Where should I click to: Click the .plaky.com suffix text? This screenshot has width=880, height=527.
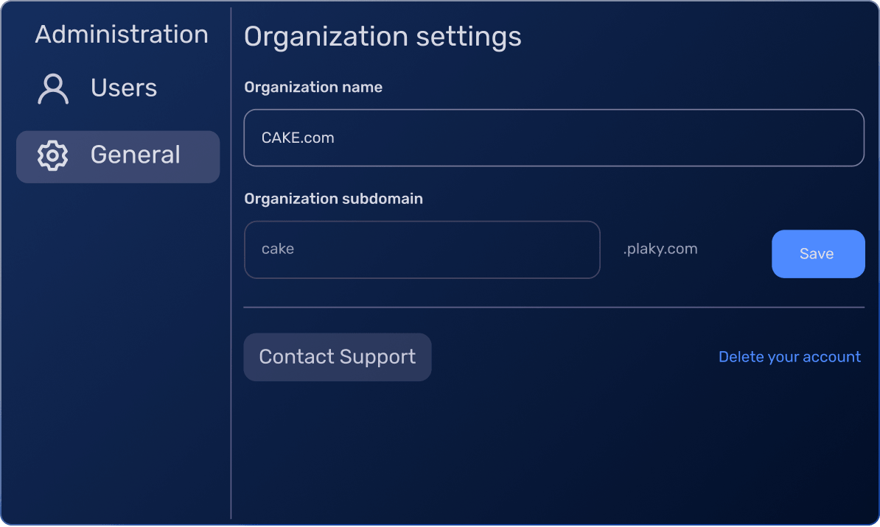(x=660, y=249)
